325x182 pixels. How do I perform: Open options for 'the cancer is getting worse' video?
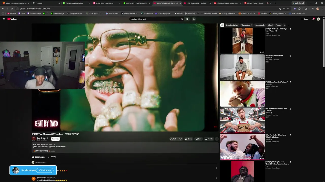[x=290, y=56]
